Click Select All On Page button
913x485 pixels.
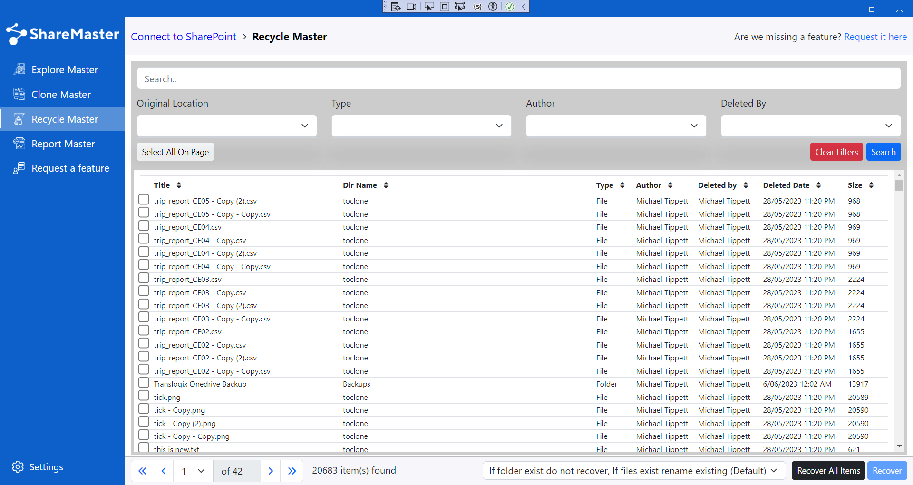175,152
